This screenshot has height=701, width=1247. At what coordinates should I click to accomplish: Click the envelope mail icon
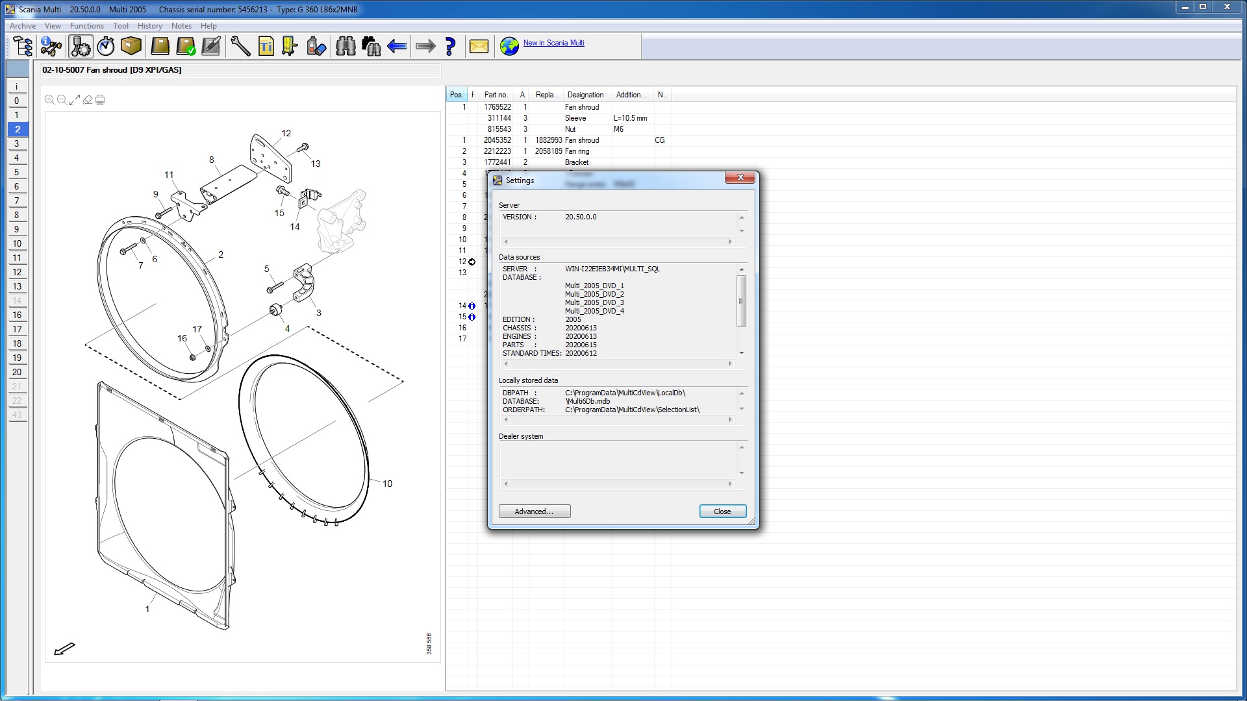(x=479, y=46)
